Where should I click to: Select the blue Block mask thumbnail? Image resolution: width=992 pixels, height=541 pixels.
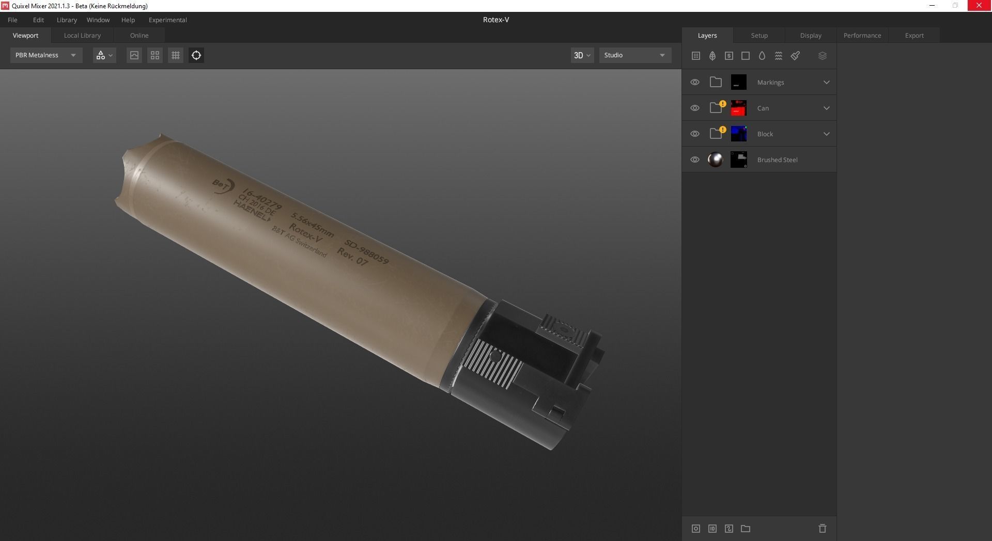click(739, 134)
